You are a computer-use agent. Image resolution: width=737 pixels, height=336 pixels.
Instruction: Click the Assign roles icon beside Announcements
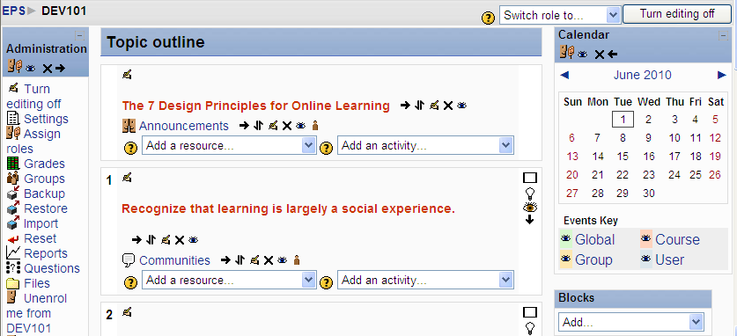pyautogui.click(x=315, y=126)
